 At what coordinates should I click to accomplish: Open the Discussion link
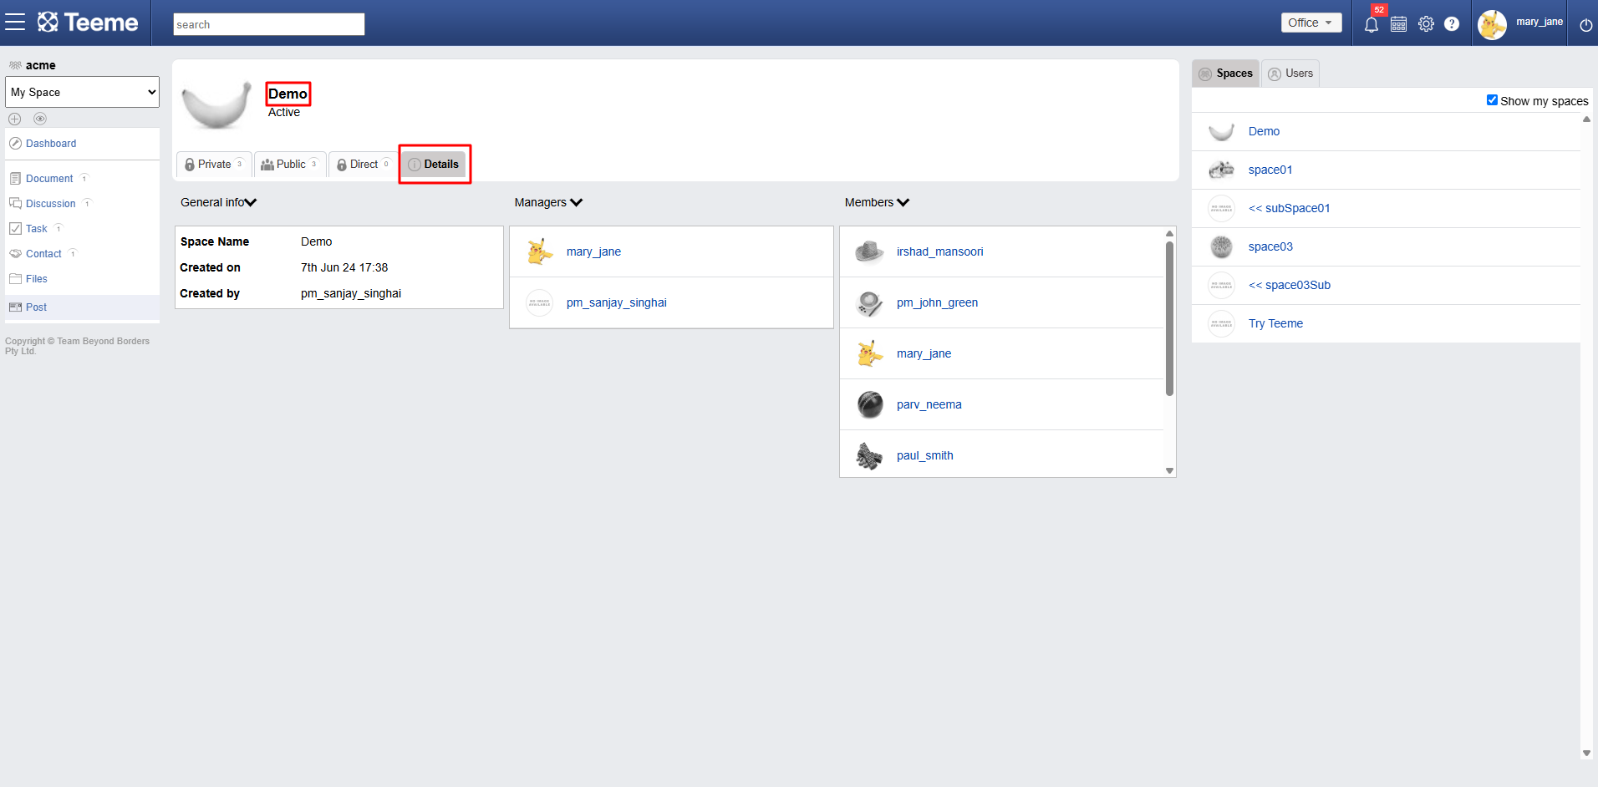coord(50,204)
